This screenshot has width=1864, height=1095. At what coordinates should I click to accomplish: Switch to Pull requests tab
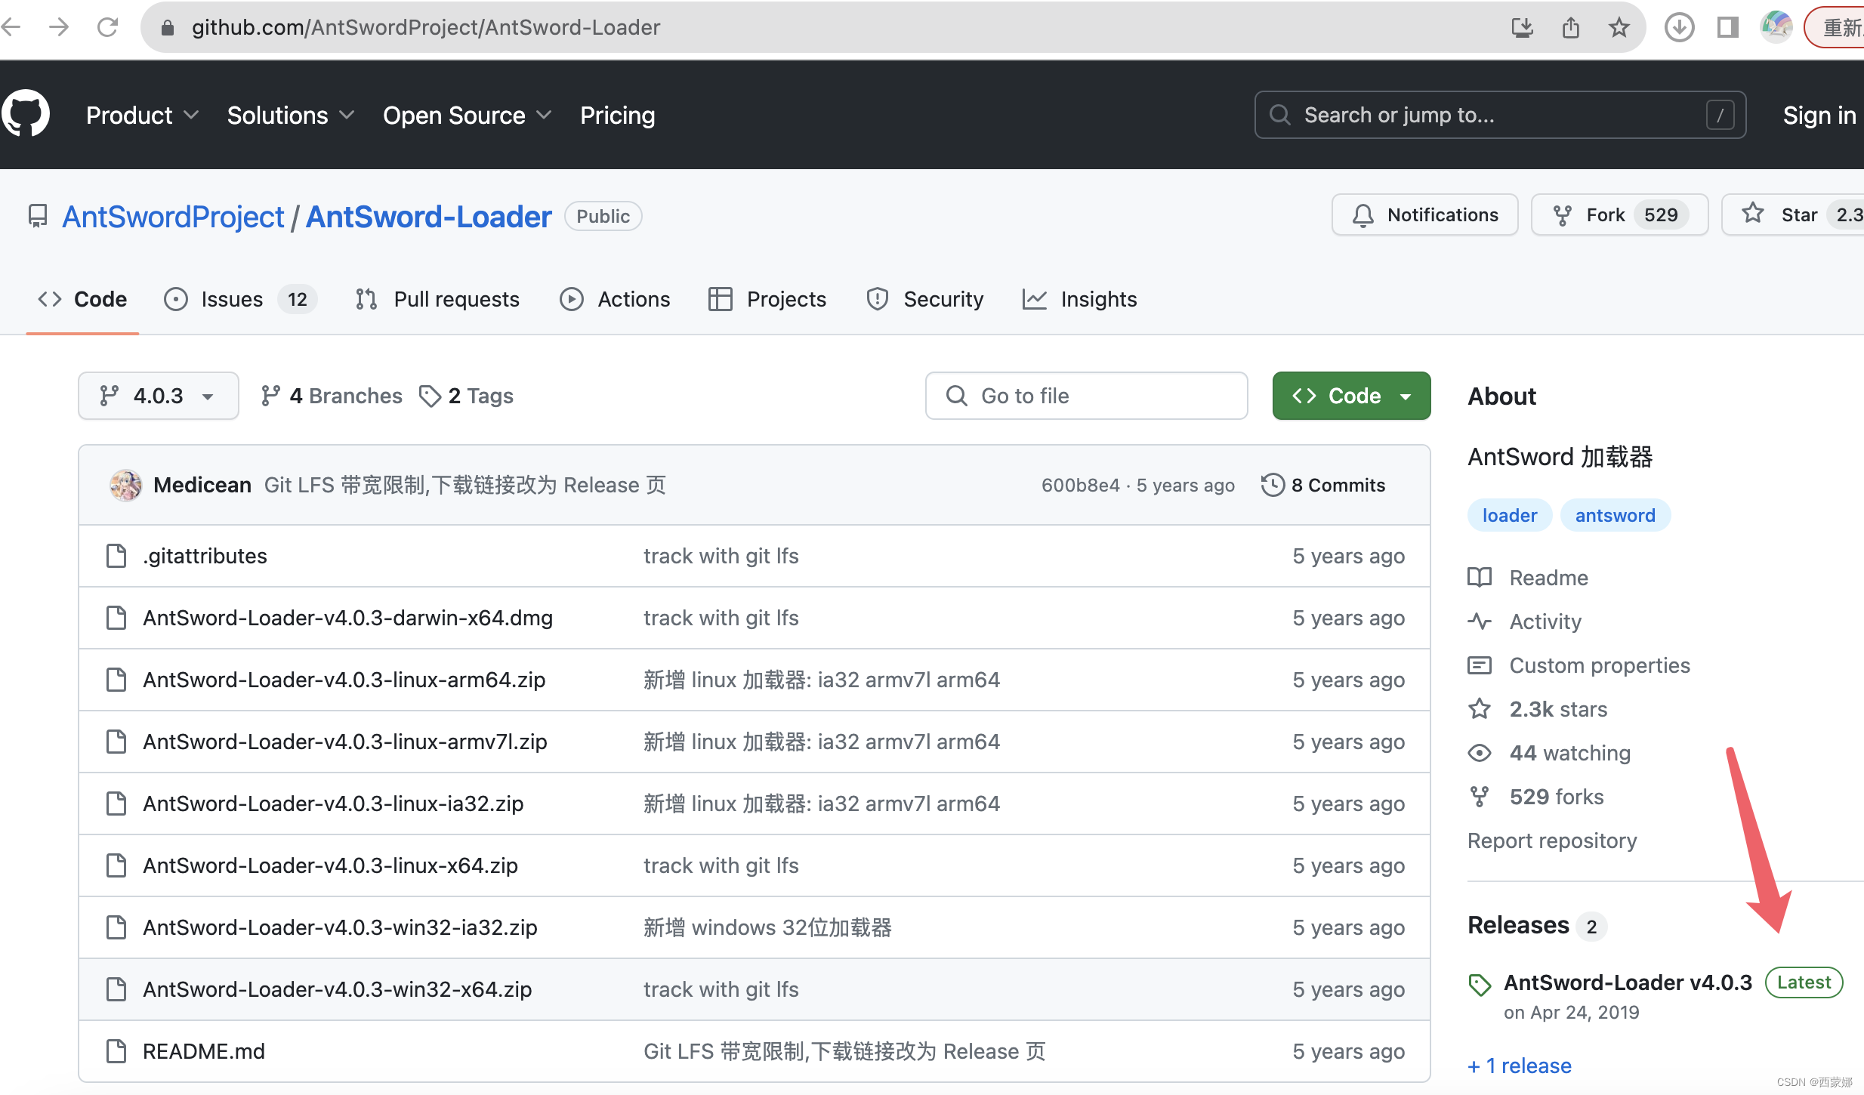[x=437, y=300]
